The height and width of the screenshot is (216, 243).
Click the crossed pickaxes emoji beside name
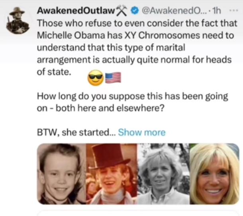tap(122, 10)
